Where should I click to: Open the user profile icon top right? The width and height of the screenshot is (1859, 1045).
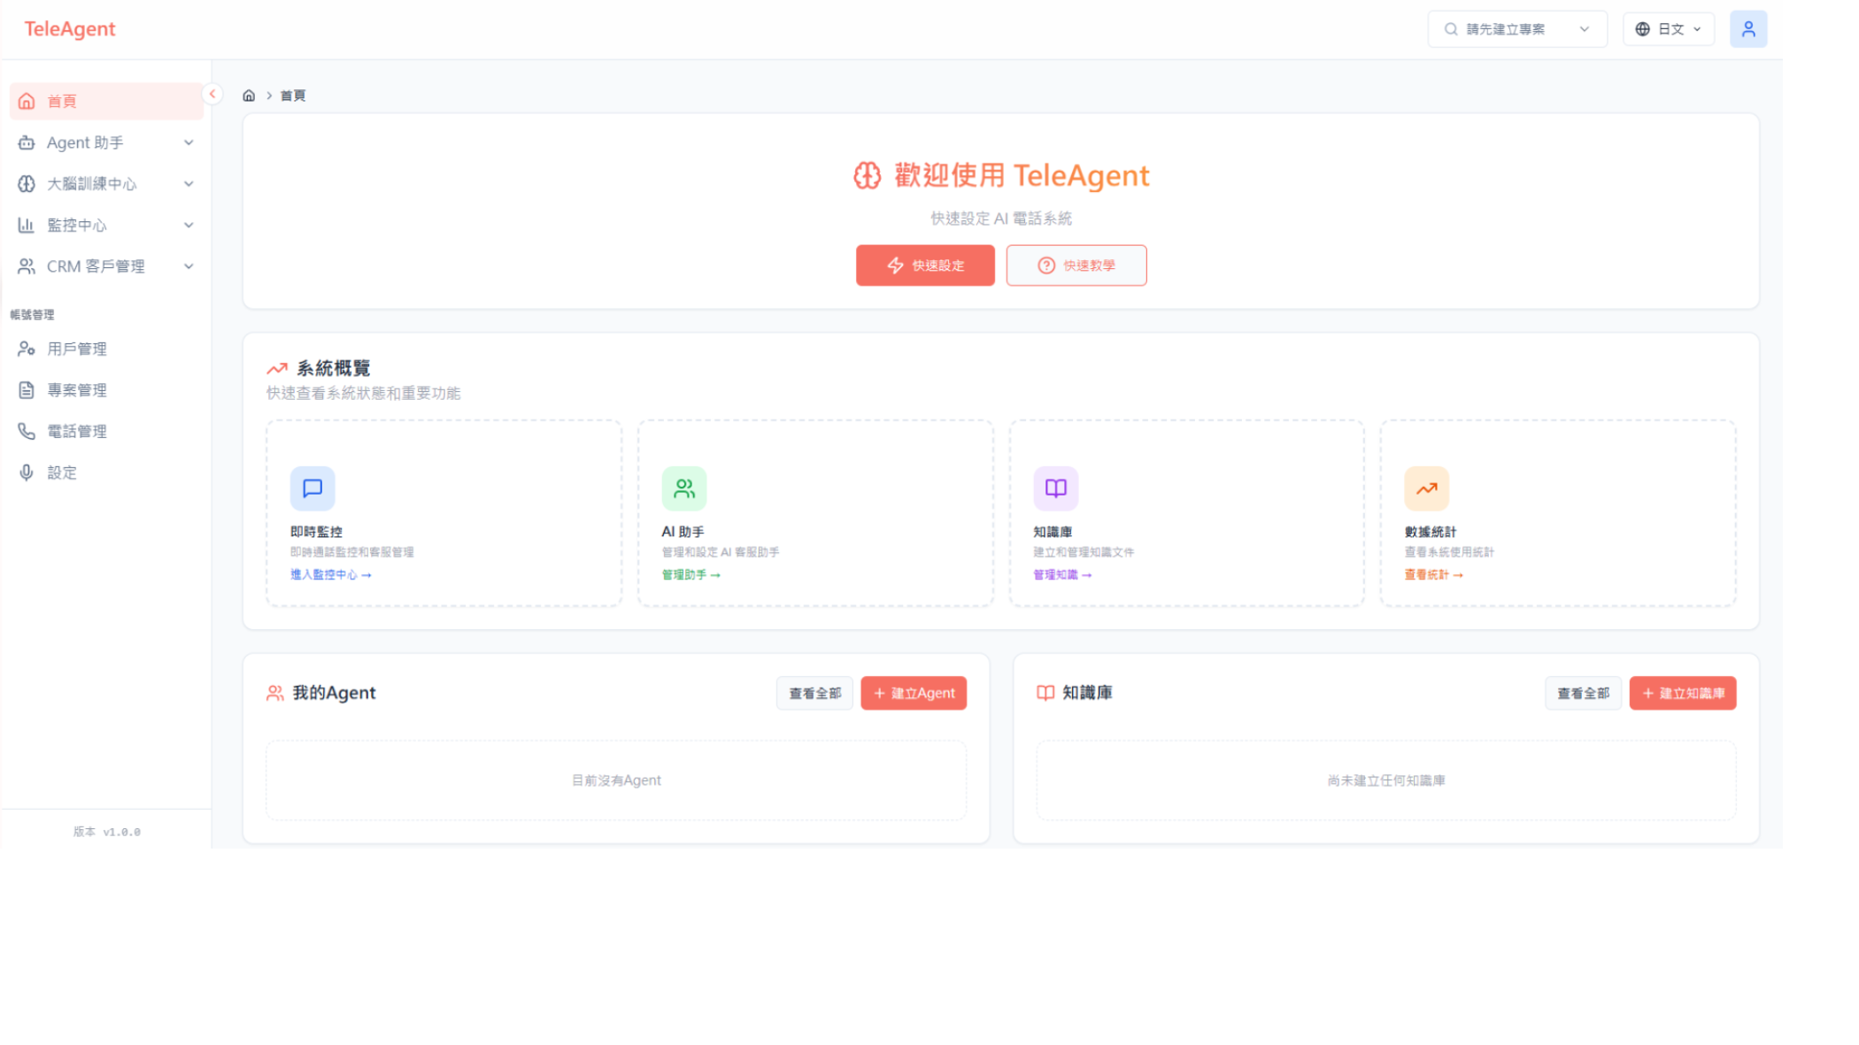(1748, 28)
